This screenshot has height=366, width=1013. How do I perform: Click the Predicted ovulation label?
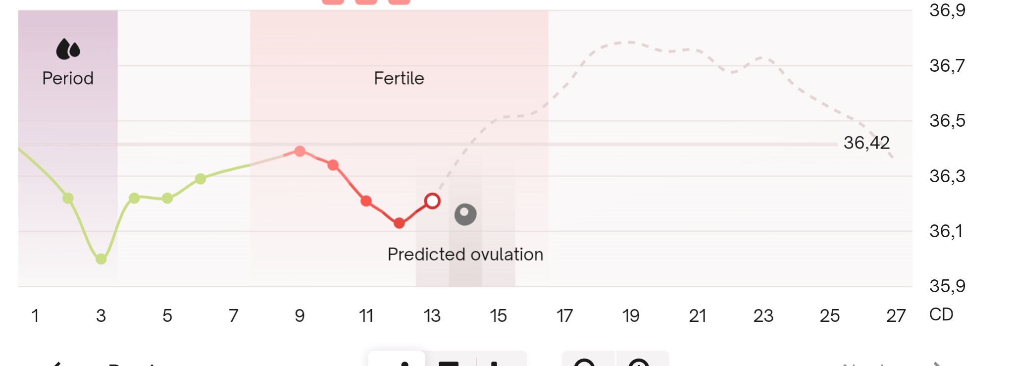tap(465, 255)
